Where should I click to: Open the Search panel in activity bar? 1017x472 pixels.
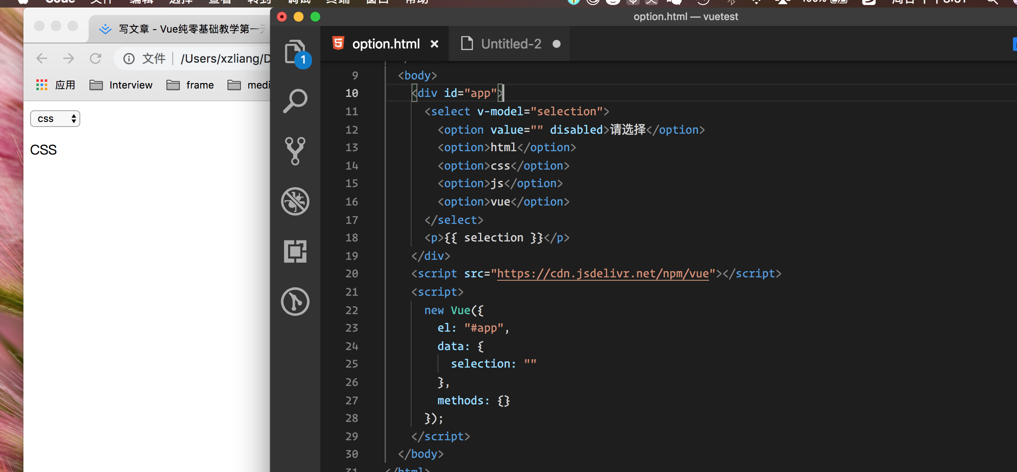coord(295,101)
